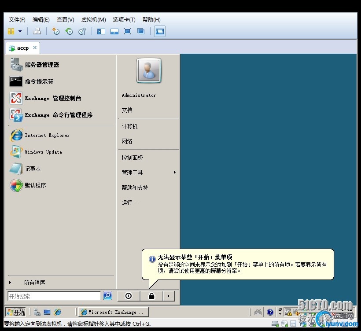Click Server Manager quick launch icon
Viewport: 361px width, 331px height.
click(37, 312)
